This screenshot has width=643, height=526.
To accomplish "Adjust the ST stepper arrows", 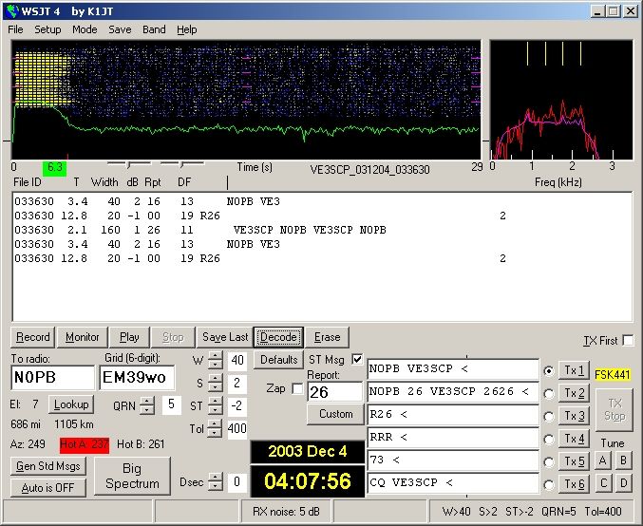I will tap(216, 405).
